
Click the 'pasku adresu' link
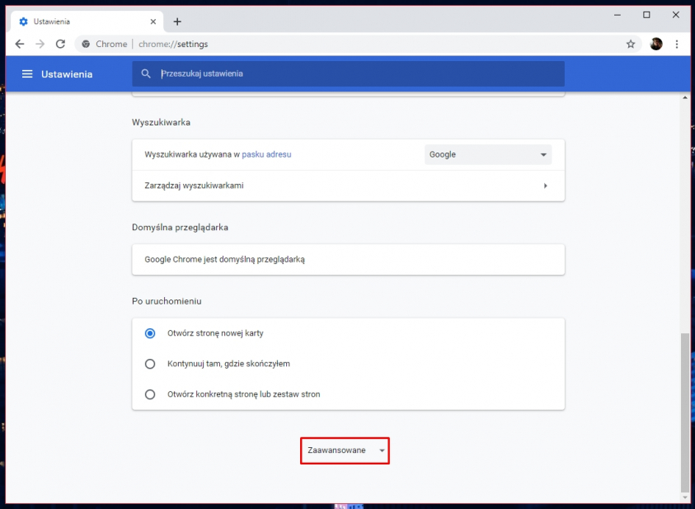266,154
